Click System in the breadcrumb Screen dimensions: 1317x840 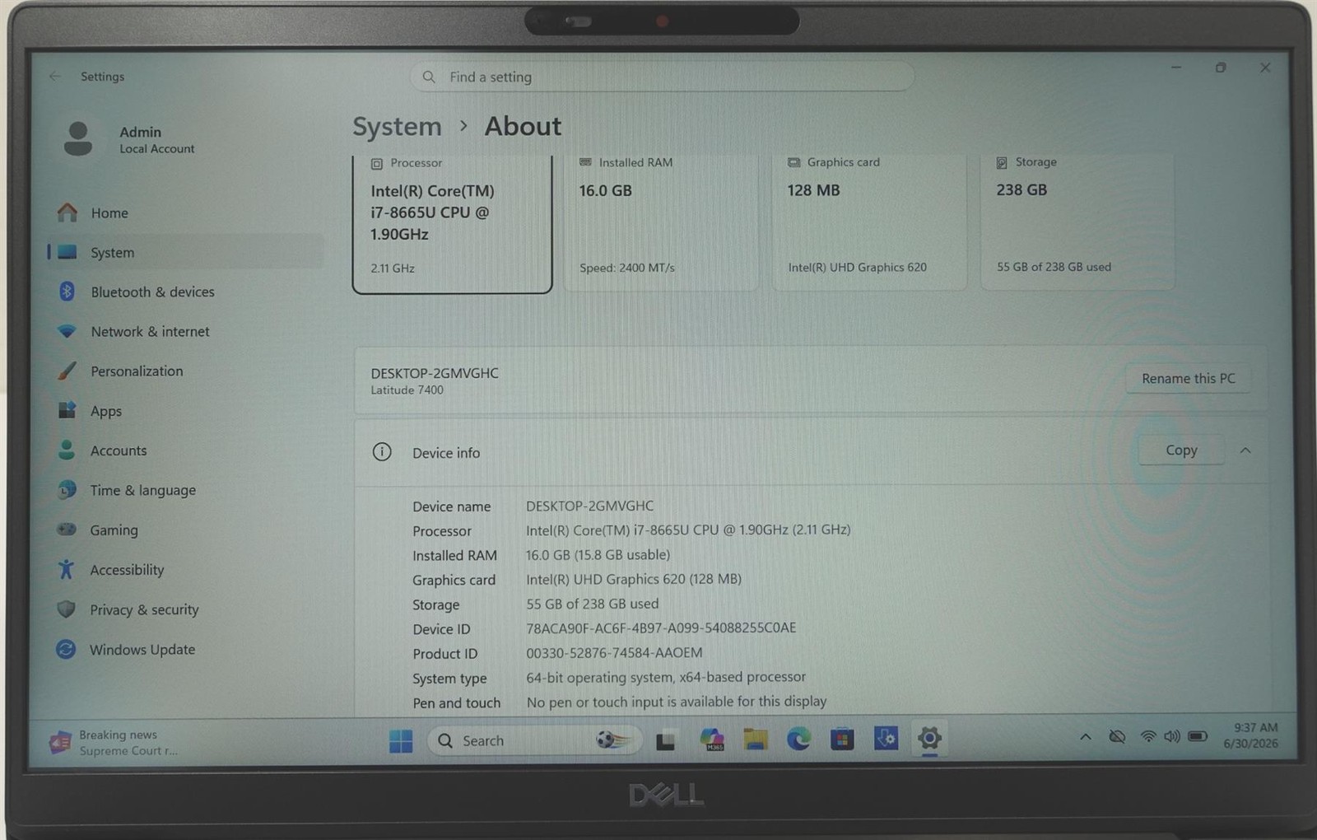(397, 127)
